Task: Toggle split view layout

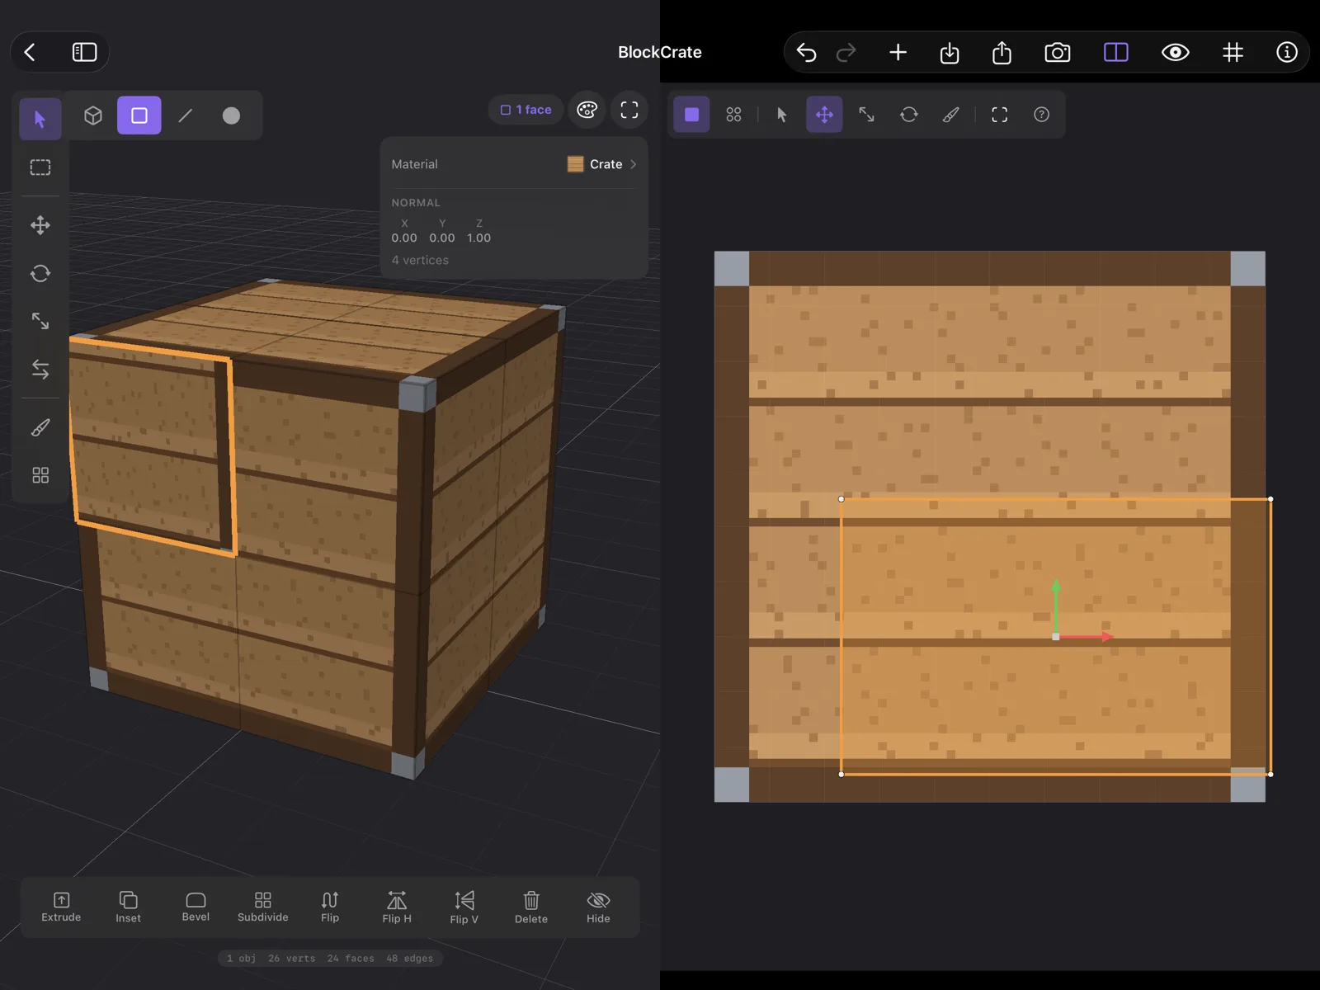Action: click(1115, 52)
